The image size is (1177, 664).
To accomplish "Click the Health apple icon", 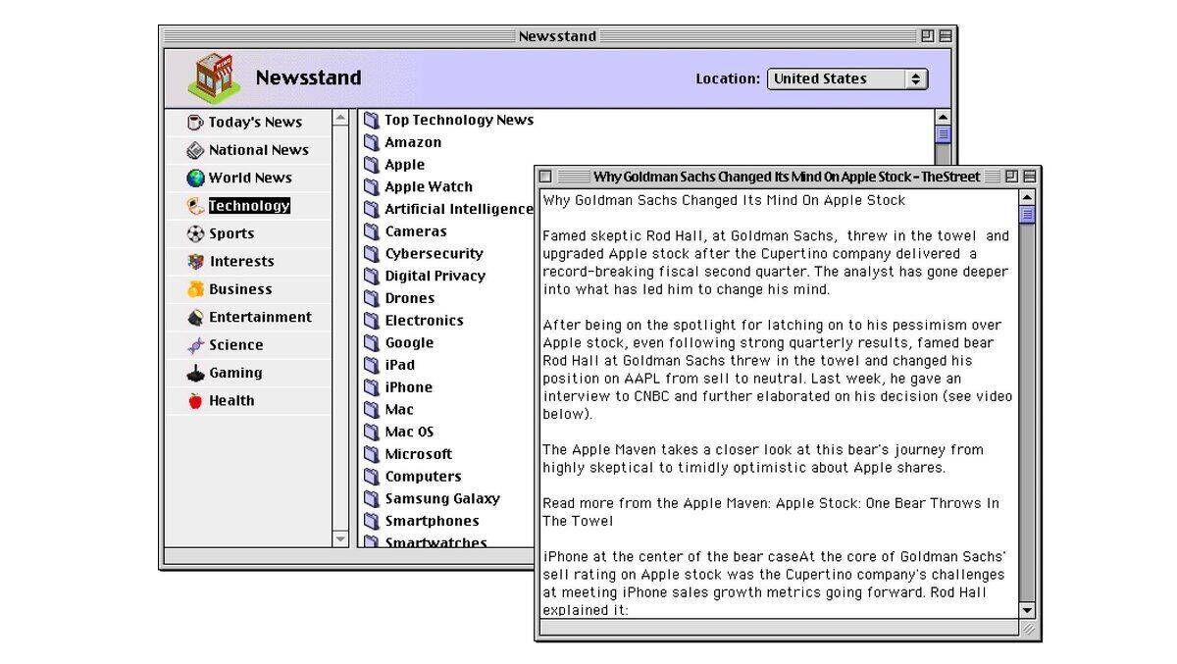I will pyautogui.click(x=195, y=401).
